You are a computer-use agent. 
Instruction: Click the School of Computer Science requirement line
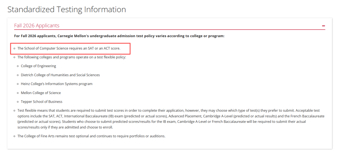[x=69, y=48]
